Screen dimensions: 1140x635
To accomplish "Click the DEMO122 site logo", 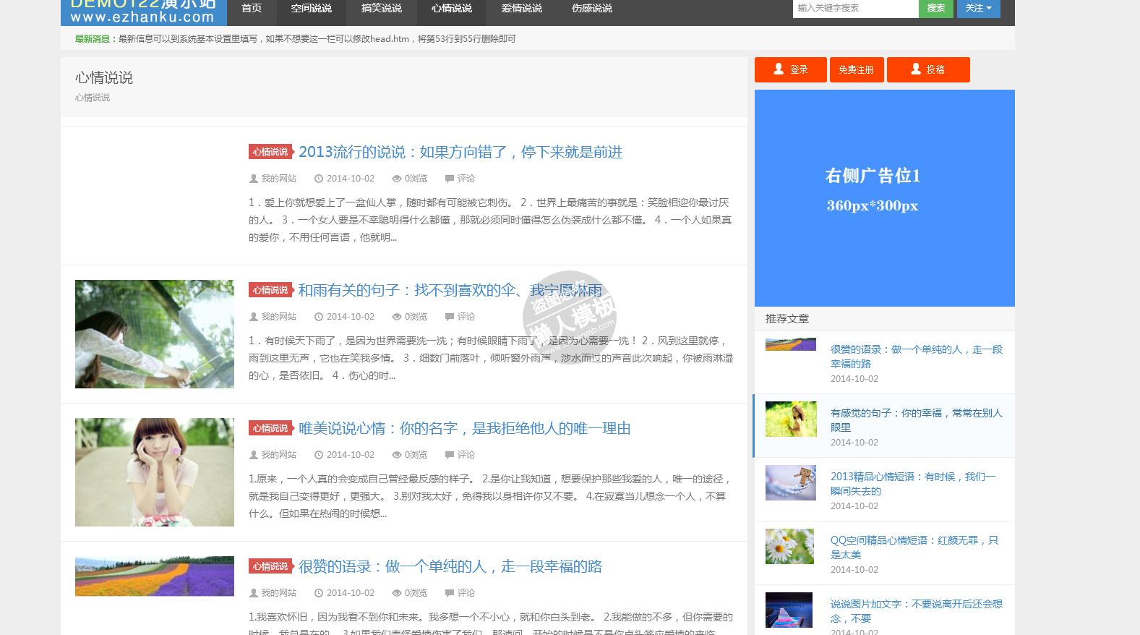I will click(143, 12).
